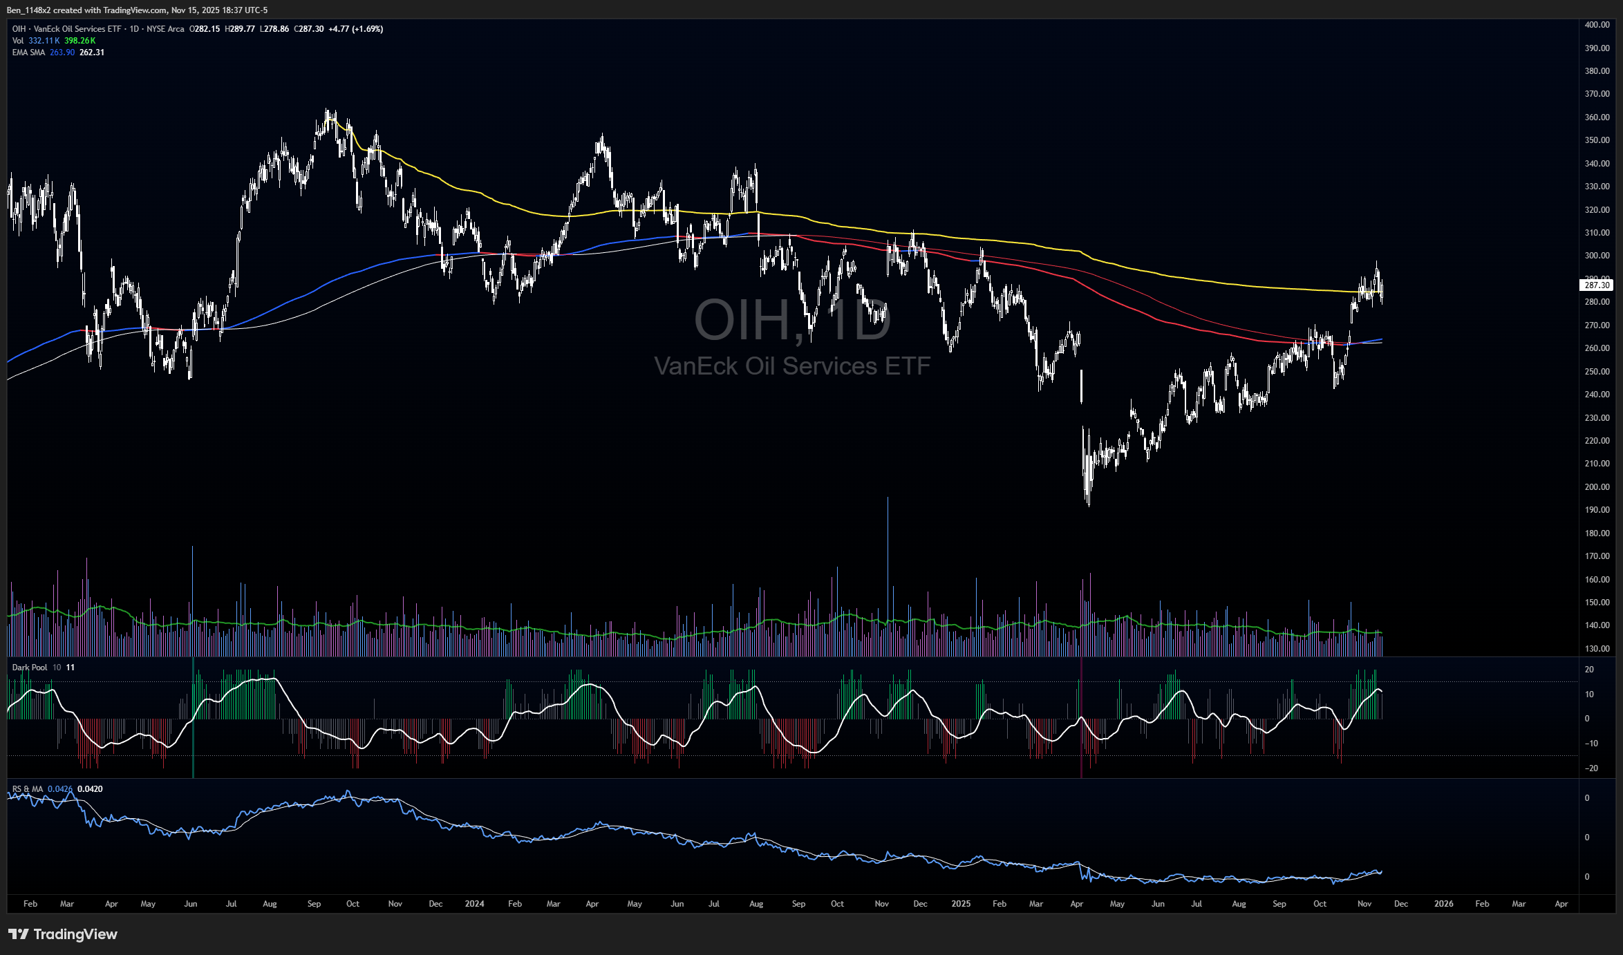
Task: Click the 200.00 price scale label
Action: pos(1597,487)
